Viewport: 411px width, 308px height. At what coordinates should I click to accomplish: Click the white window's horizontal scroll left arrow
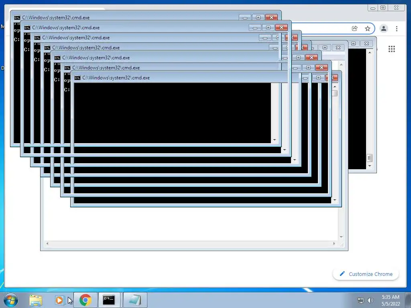coord(47,243)
